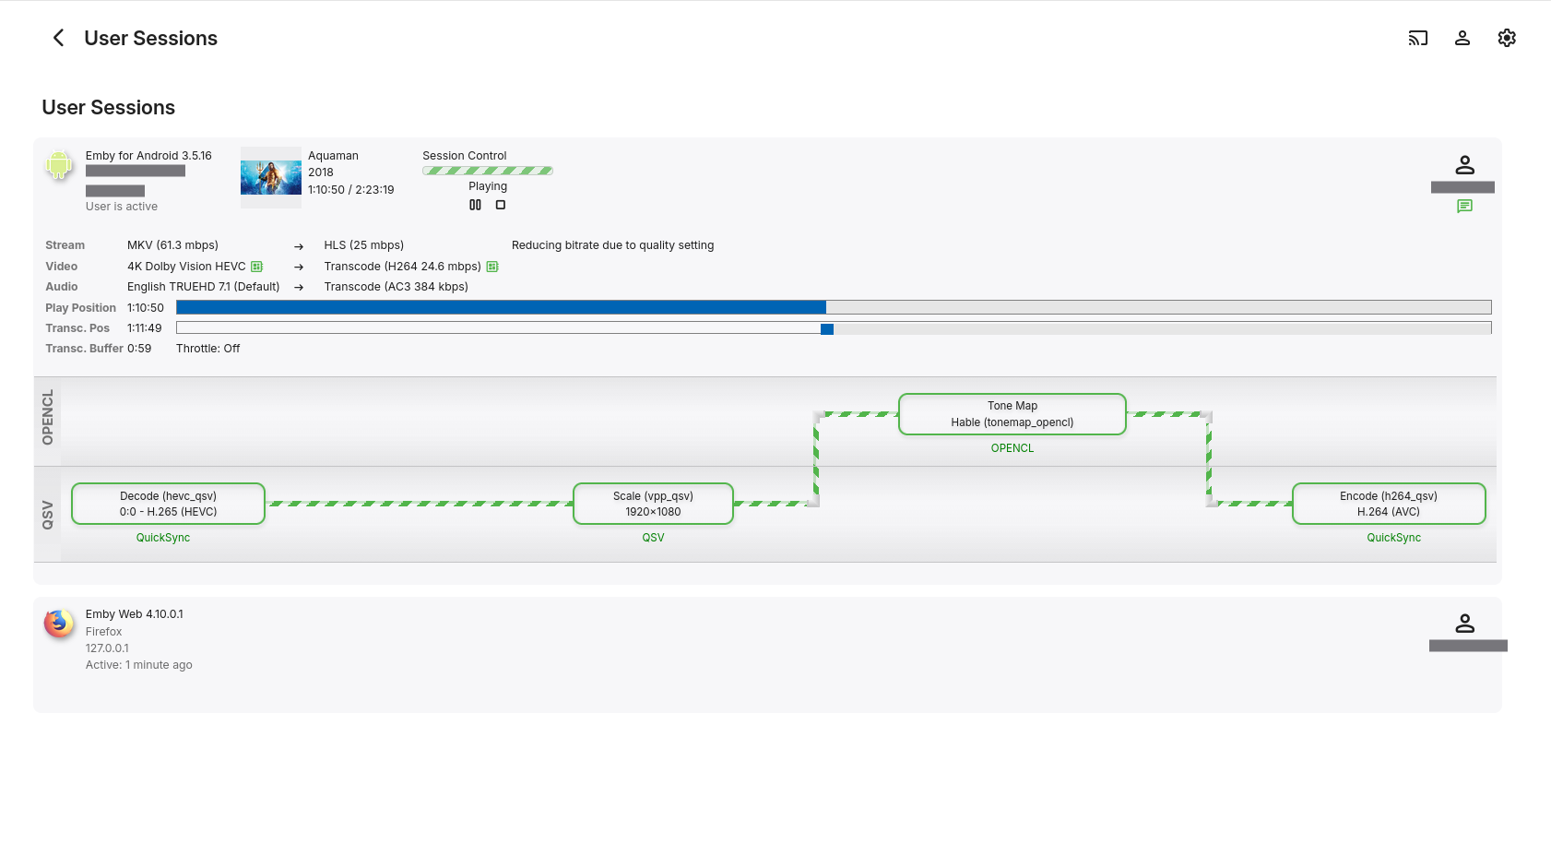Click the 'Throttle: Off' text
The height and width of the screenshot is (844, 1551).
[207, 349]
